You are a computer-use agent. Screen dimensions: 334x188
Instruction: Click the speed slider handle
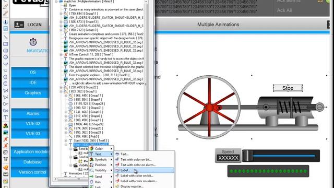tap(248, 156)
